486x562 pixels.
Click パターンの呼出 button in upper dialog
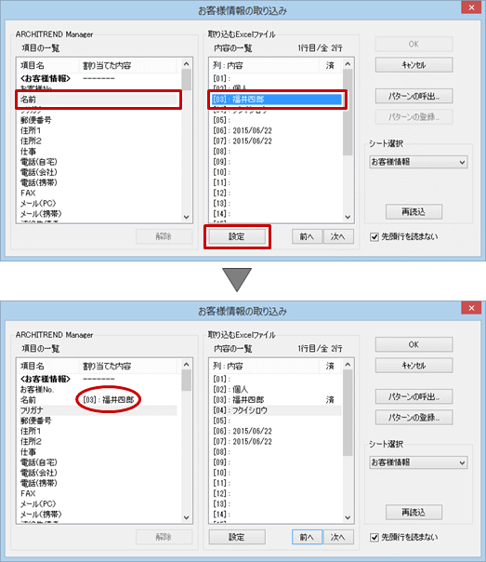(x=414, y=96)
